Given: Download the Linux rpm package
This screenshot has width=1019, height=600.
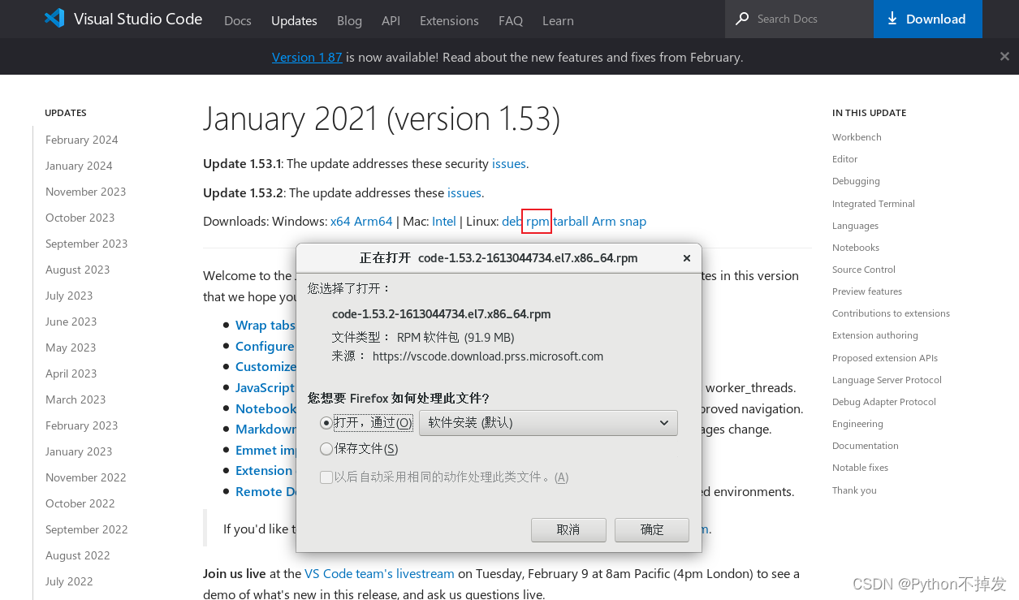Looking at the screenshot, I should click(x=538, y=221).
